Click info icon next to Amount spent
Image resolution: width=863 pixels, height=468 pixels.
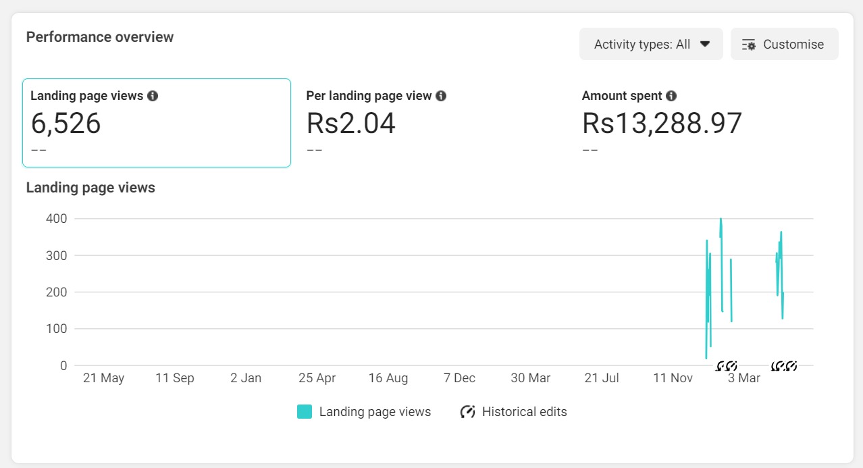click(x=671, y=96)
